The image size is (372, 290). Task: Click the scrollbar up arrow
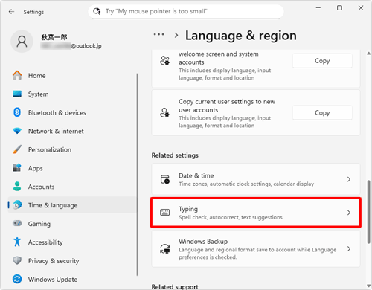tap(369, 54)
